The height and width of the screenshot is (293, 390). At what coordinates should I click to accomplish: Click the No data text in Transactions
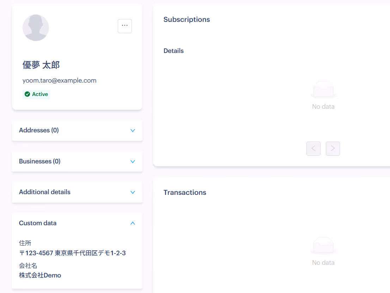323,263
